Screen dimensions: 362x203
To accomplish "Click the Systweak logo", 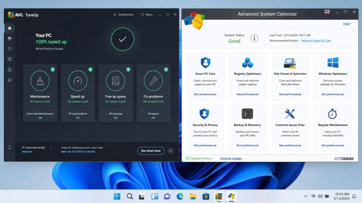I will tap(344, 158).
